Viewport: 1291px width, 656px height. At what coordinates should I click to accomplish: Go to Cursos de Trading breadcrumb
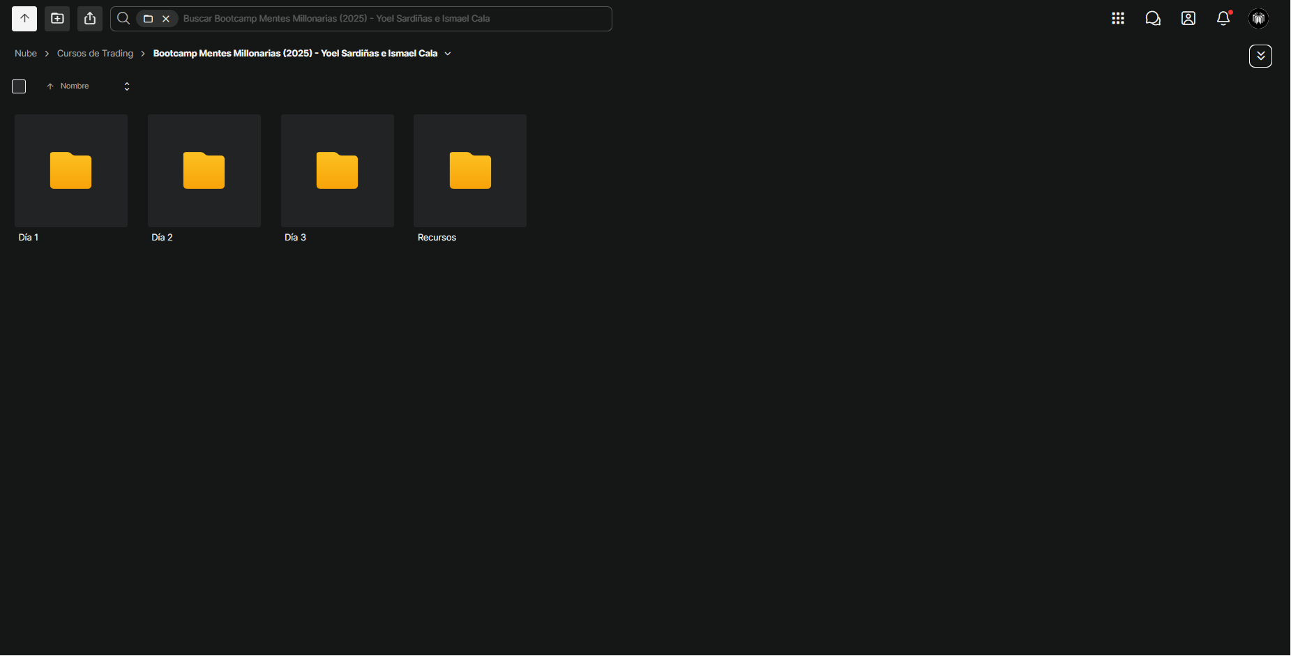(95, 54)
